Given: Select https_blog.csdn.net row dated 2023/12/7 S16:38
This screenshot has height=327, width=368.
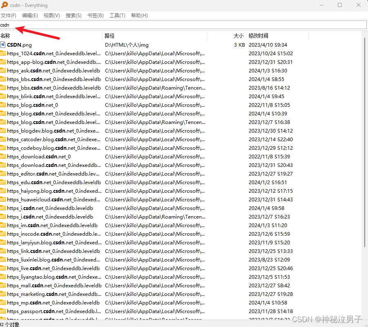Looking at the screenshot, I should pos(154,122).
